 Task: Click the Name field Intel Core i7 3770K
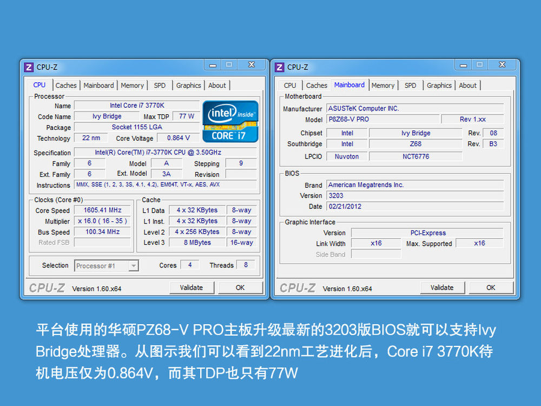click(x=137, y=106)
